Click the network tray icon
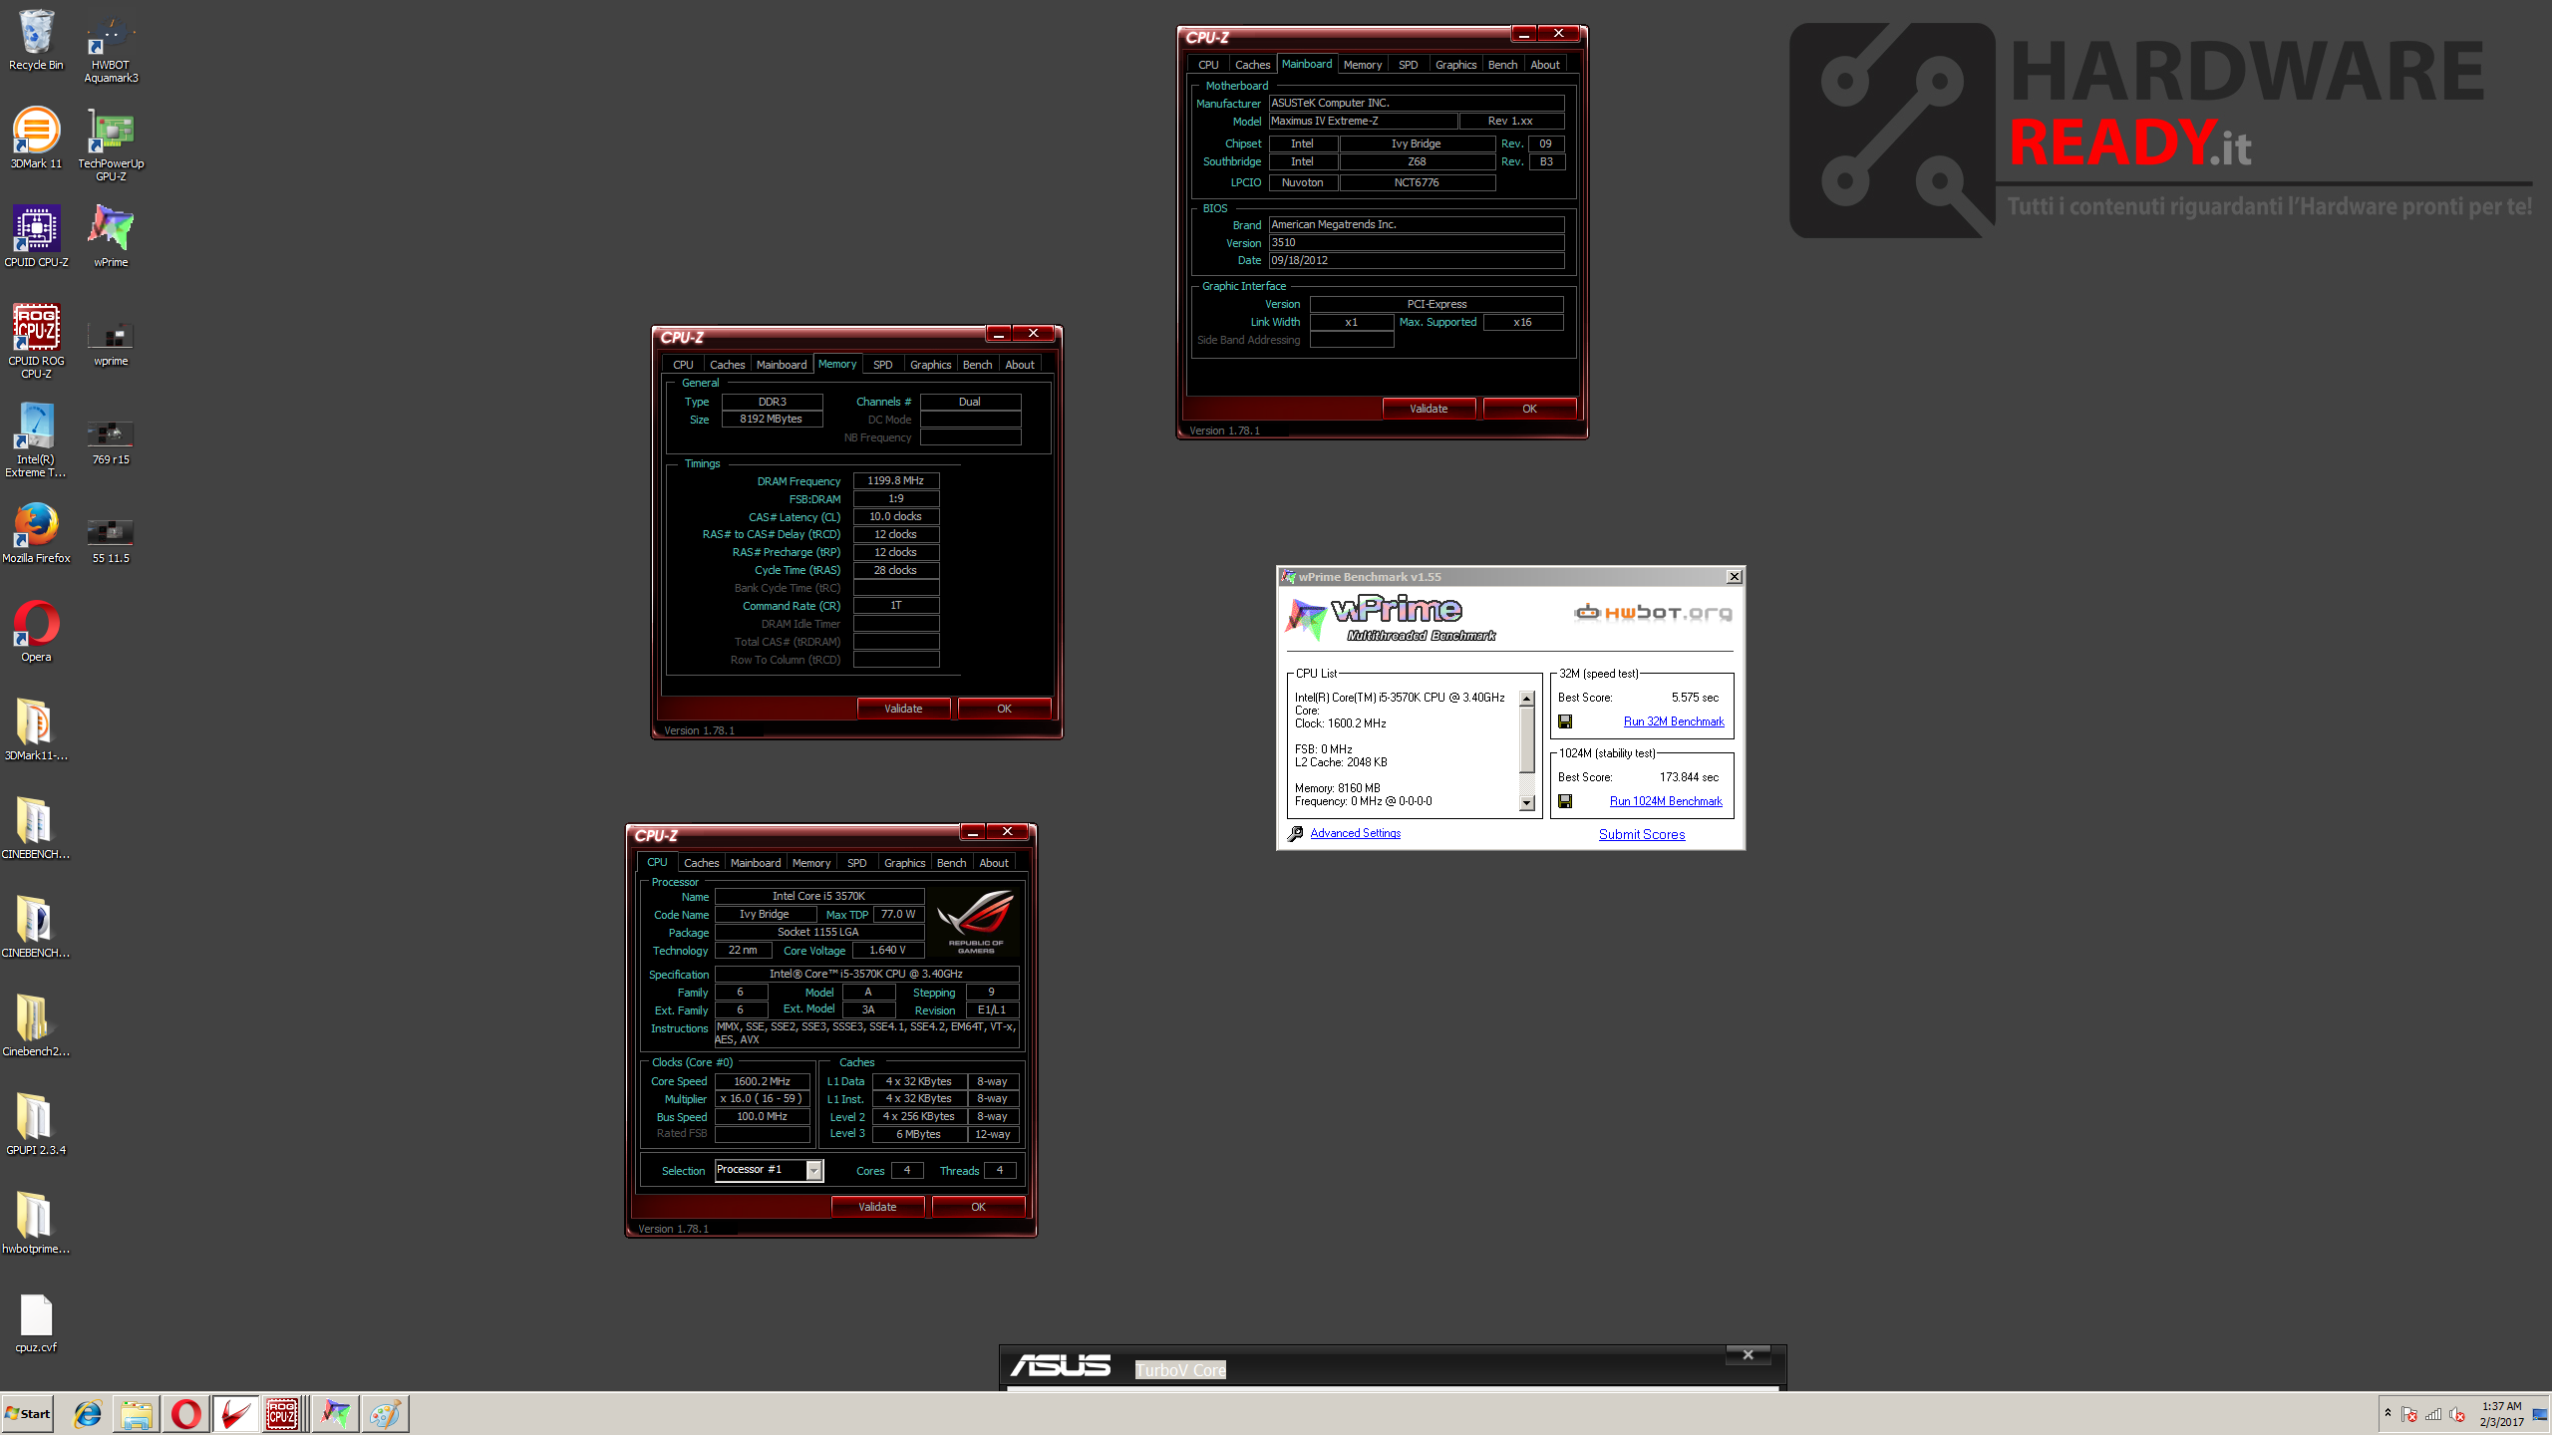The image size is (2552, 1435). point(2433,1414)
